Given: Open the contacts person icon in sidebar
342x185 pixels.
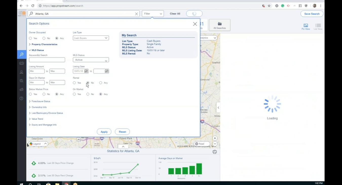Looking at the screenshot, I should pos(22,72).
